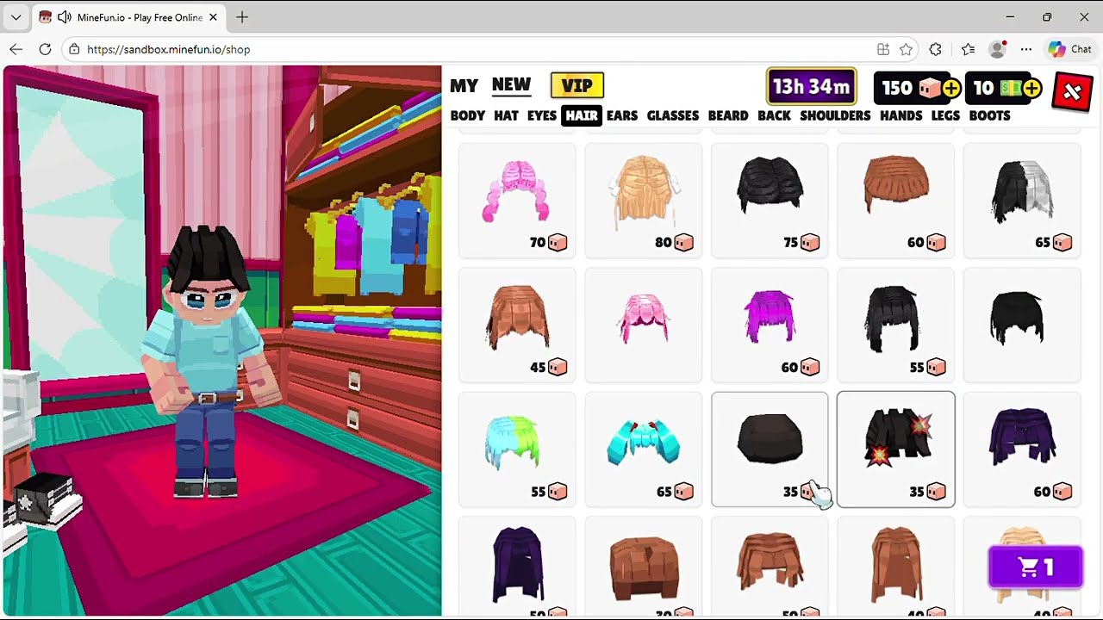This screenshot has height=620, width=1103.
Task: Open favorites list icon
Action: coord(968,49)
